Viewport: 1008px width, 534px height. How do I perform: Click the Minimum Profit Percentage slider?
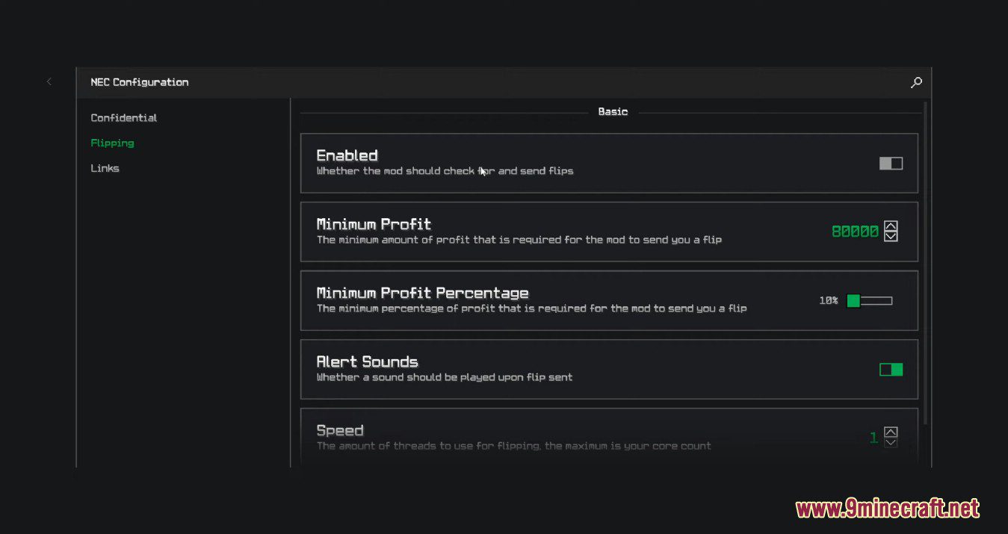tap(870, 300)
